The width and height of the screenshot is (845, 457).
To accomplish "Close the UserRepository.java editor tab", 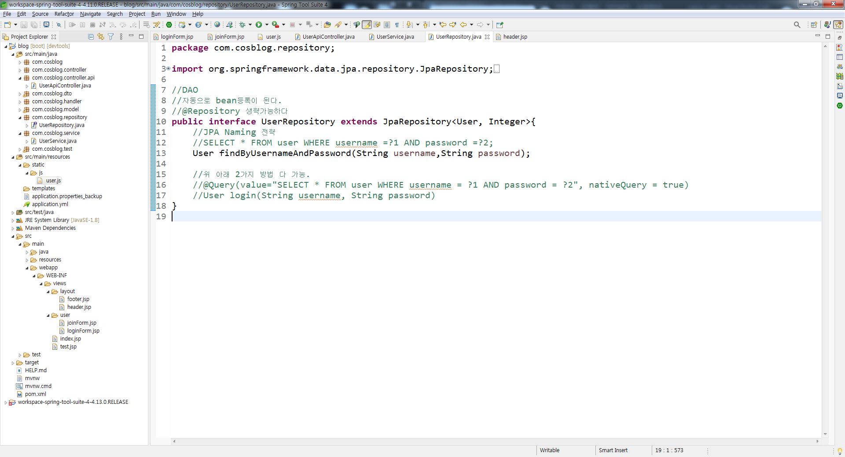I will point(487,37).
